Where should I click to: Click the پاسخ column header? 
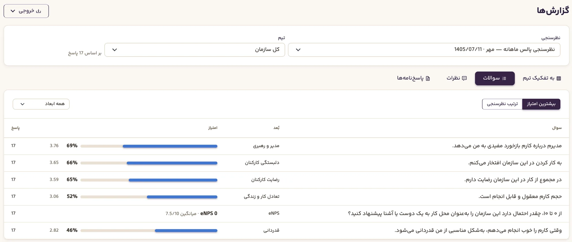click(x=15, y=128)
